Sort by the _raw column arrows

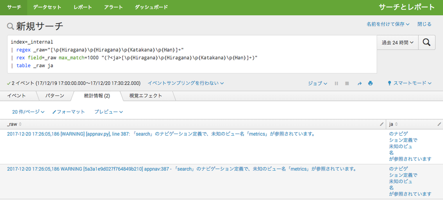click(x=20, y=124)
